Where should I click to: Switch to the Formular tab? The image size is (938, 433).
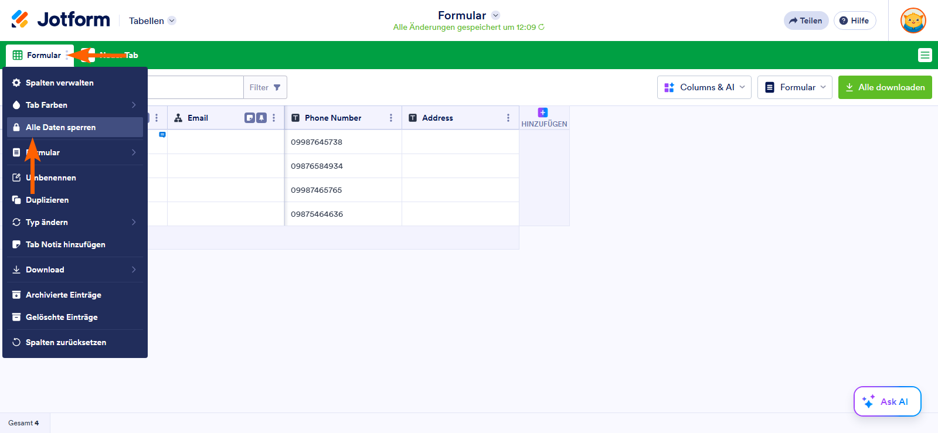click(x=39, y=55)
